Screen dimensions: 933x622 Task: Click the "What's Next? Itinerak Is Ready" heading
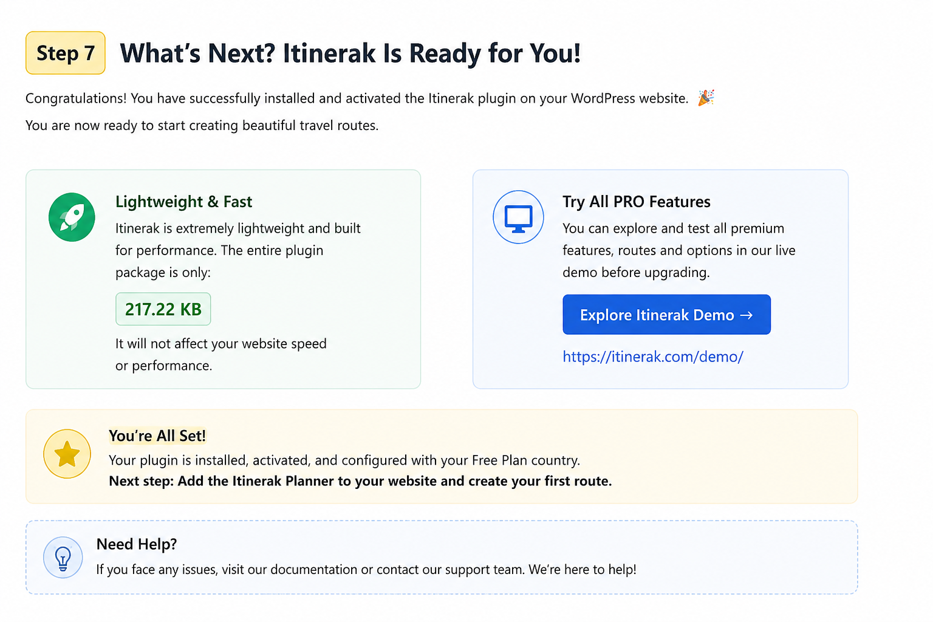coord(350,53)
